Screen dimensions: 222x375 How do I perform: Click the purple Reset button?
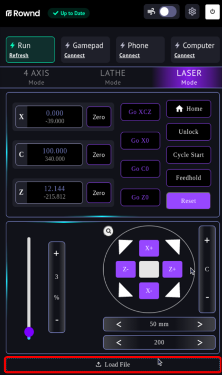[188, 201]
